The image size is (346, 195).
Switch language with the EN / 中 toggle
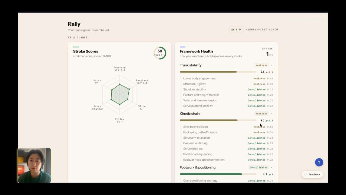(x=236, y=30)
